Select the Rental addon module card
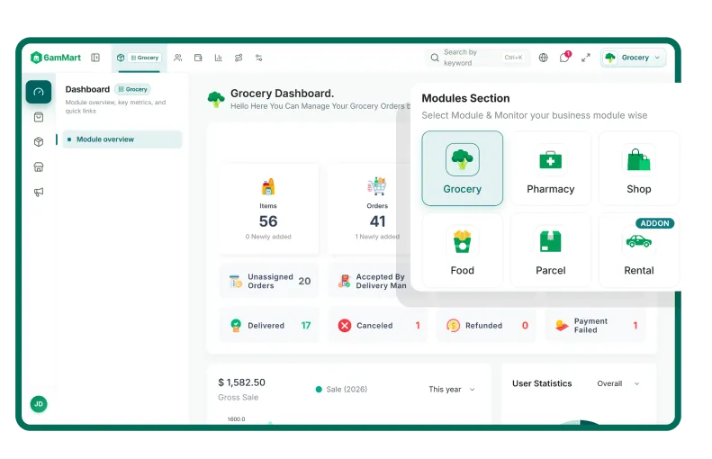 (x=638, y=250)
